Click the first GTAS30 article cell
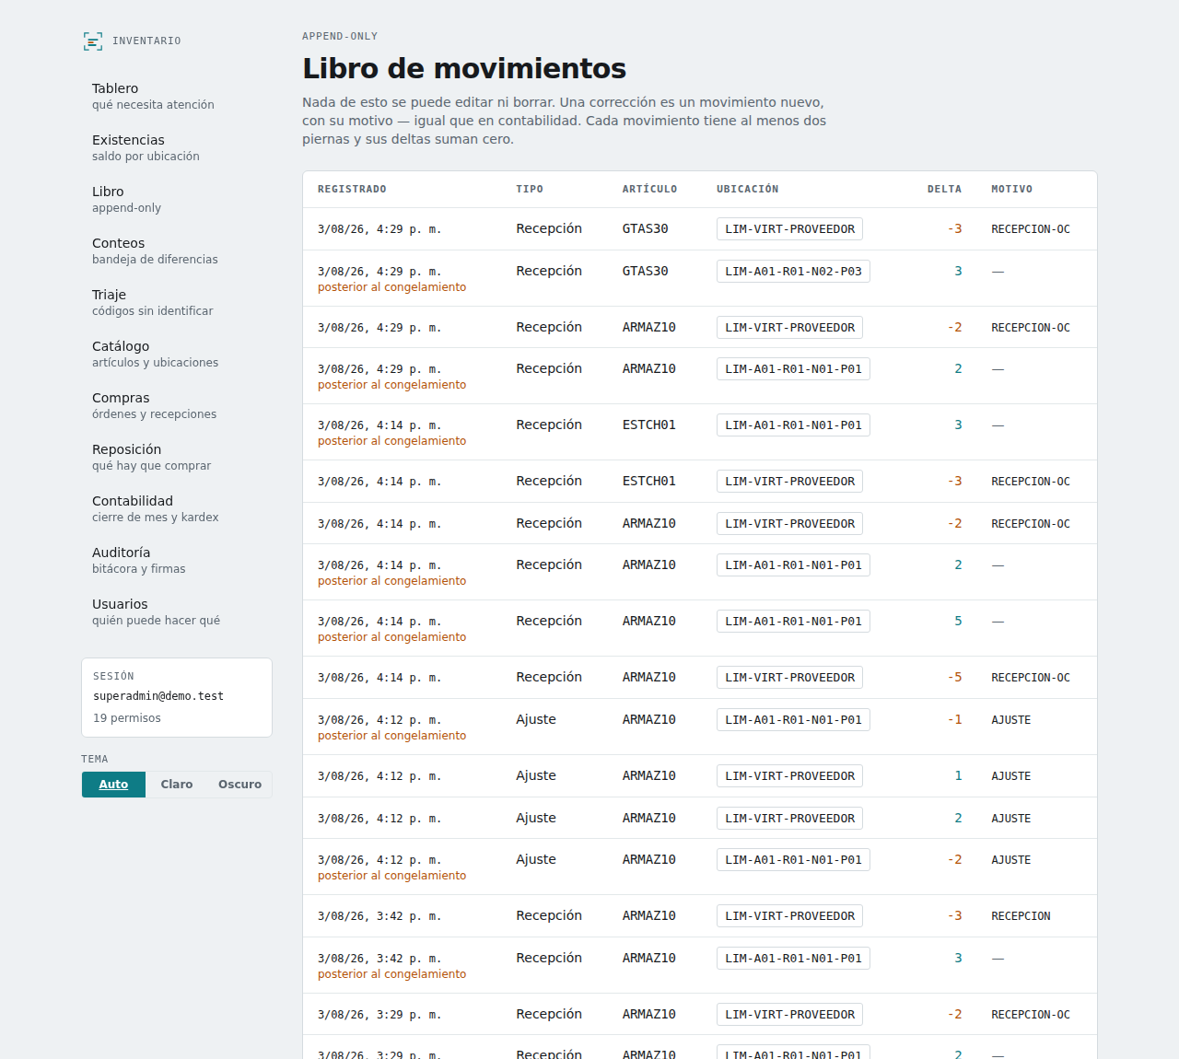Viewport: 1179px width, 1059px height. (x=645, y=229)
